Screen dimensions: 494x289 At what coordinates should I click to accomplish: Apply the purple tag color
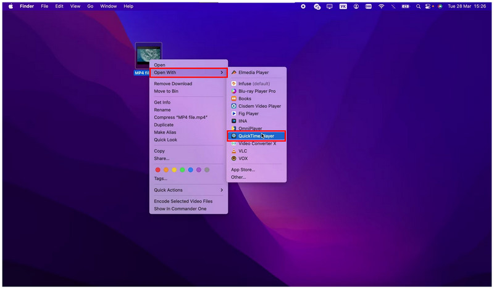(x=199, y=170)
